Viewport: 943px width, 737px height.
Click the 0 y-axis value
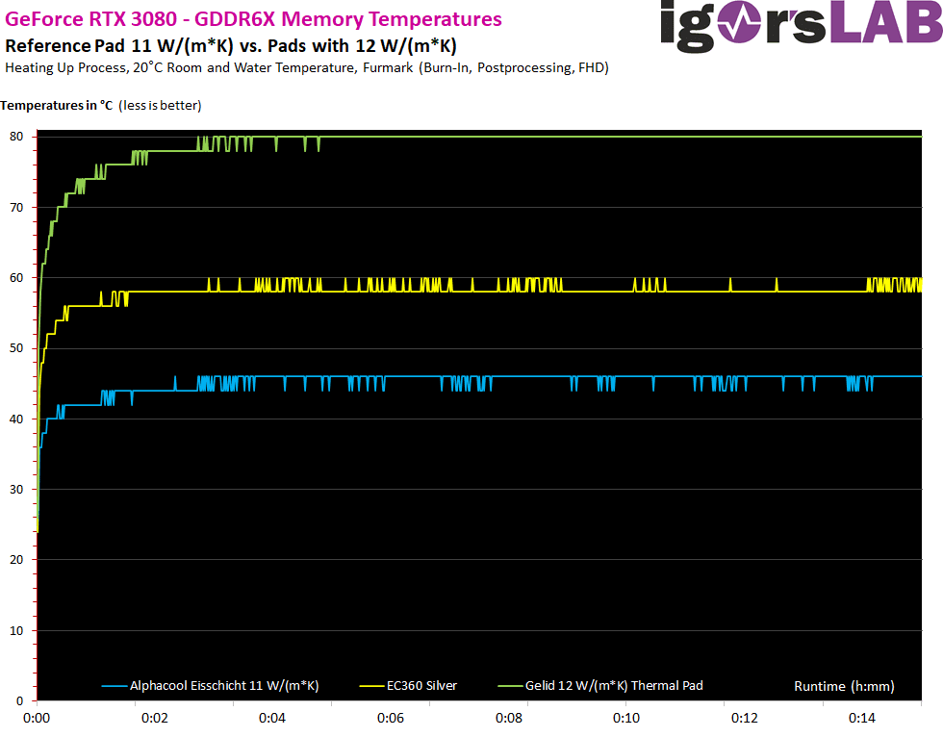(20, 701)
